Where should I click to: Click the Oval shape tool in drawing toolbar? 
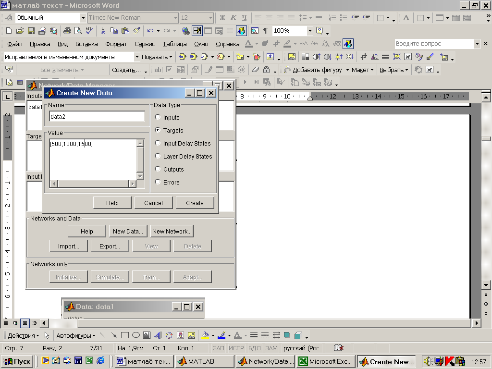pyautogui.click(x=136, y=335)
